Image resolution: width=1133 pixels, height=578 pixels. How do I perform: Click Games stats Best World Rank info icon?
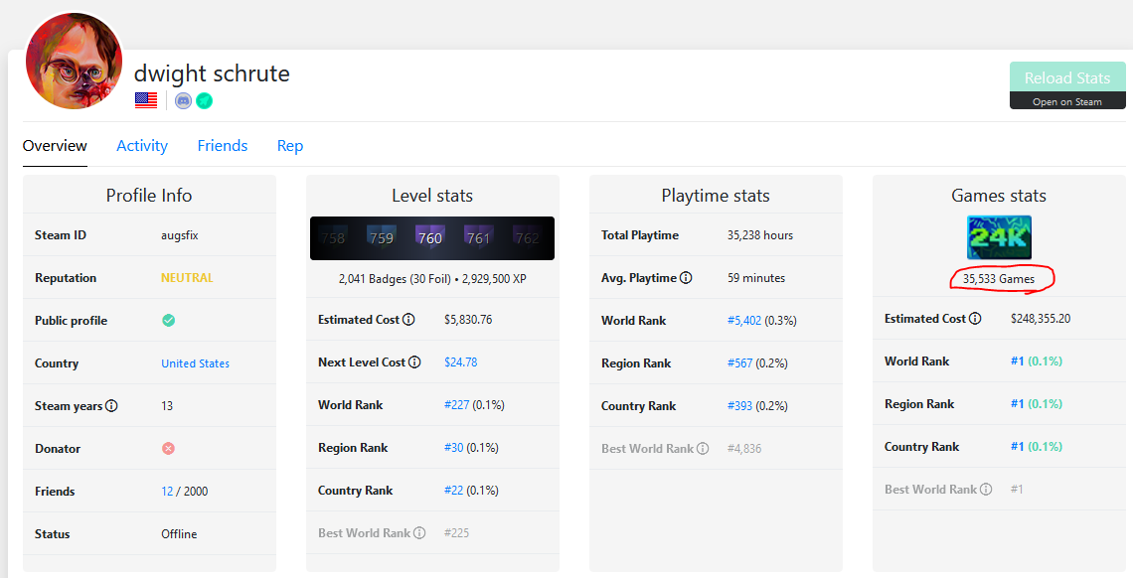(x=986, y=489)
